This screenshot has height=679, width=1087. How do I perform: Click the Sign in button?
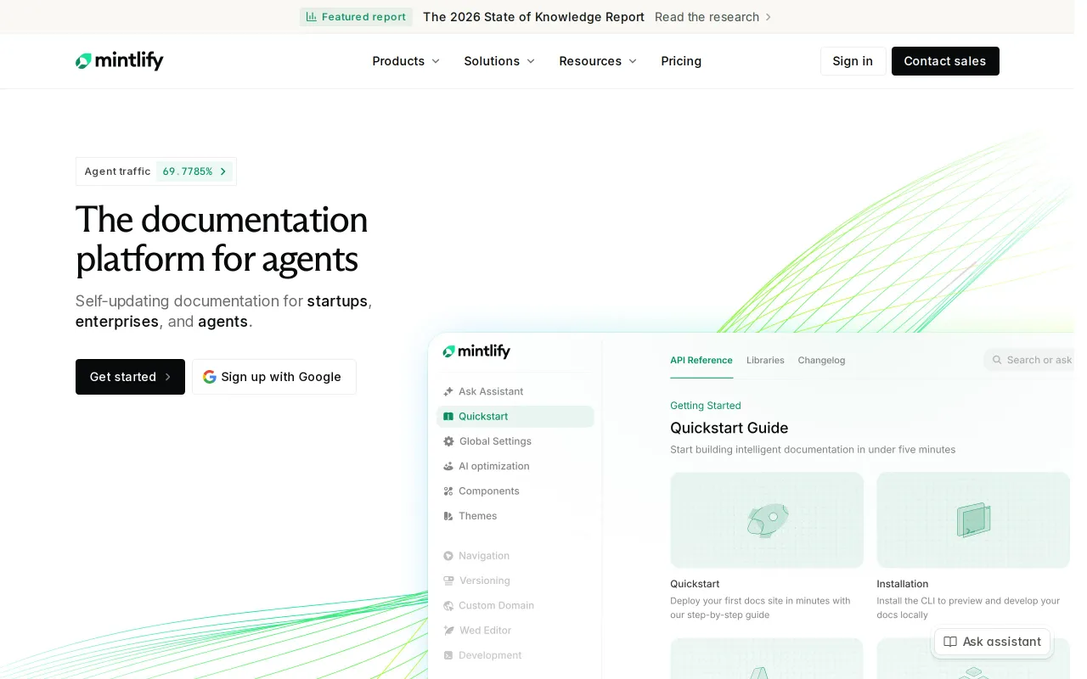coord(853,61)
